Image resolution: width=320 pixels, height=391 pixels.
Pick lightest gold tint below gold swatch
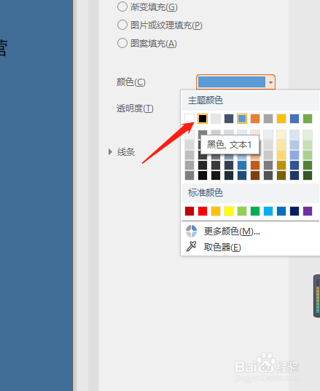281,135
